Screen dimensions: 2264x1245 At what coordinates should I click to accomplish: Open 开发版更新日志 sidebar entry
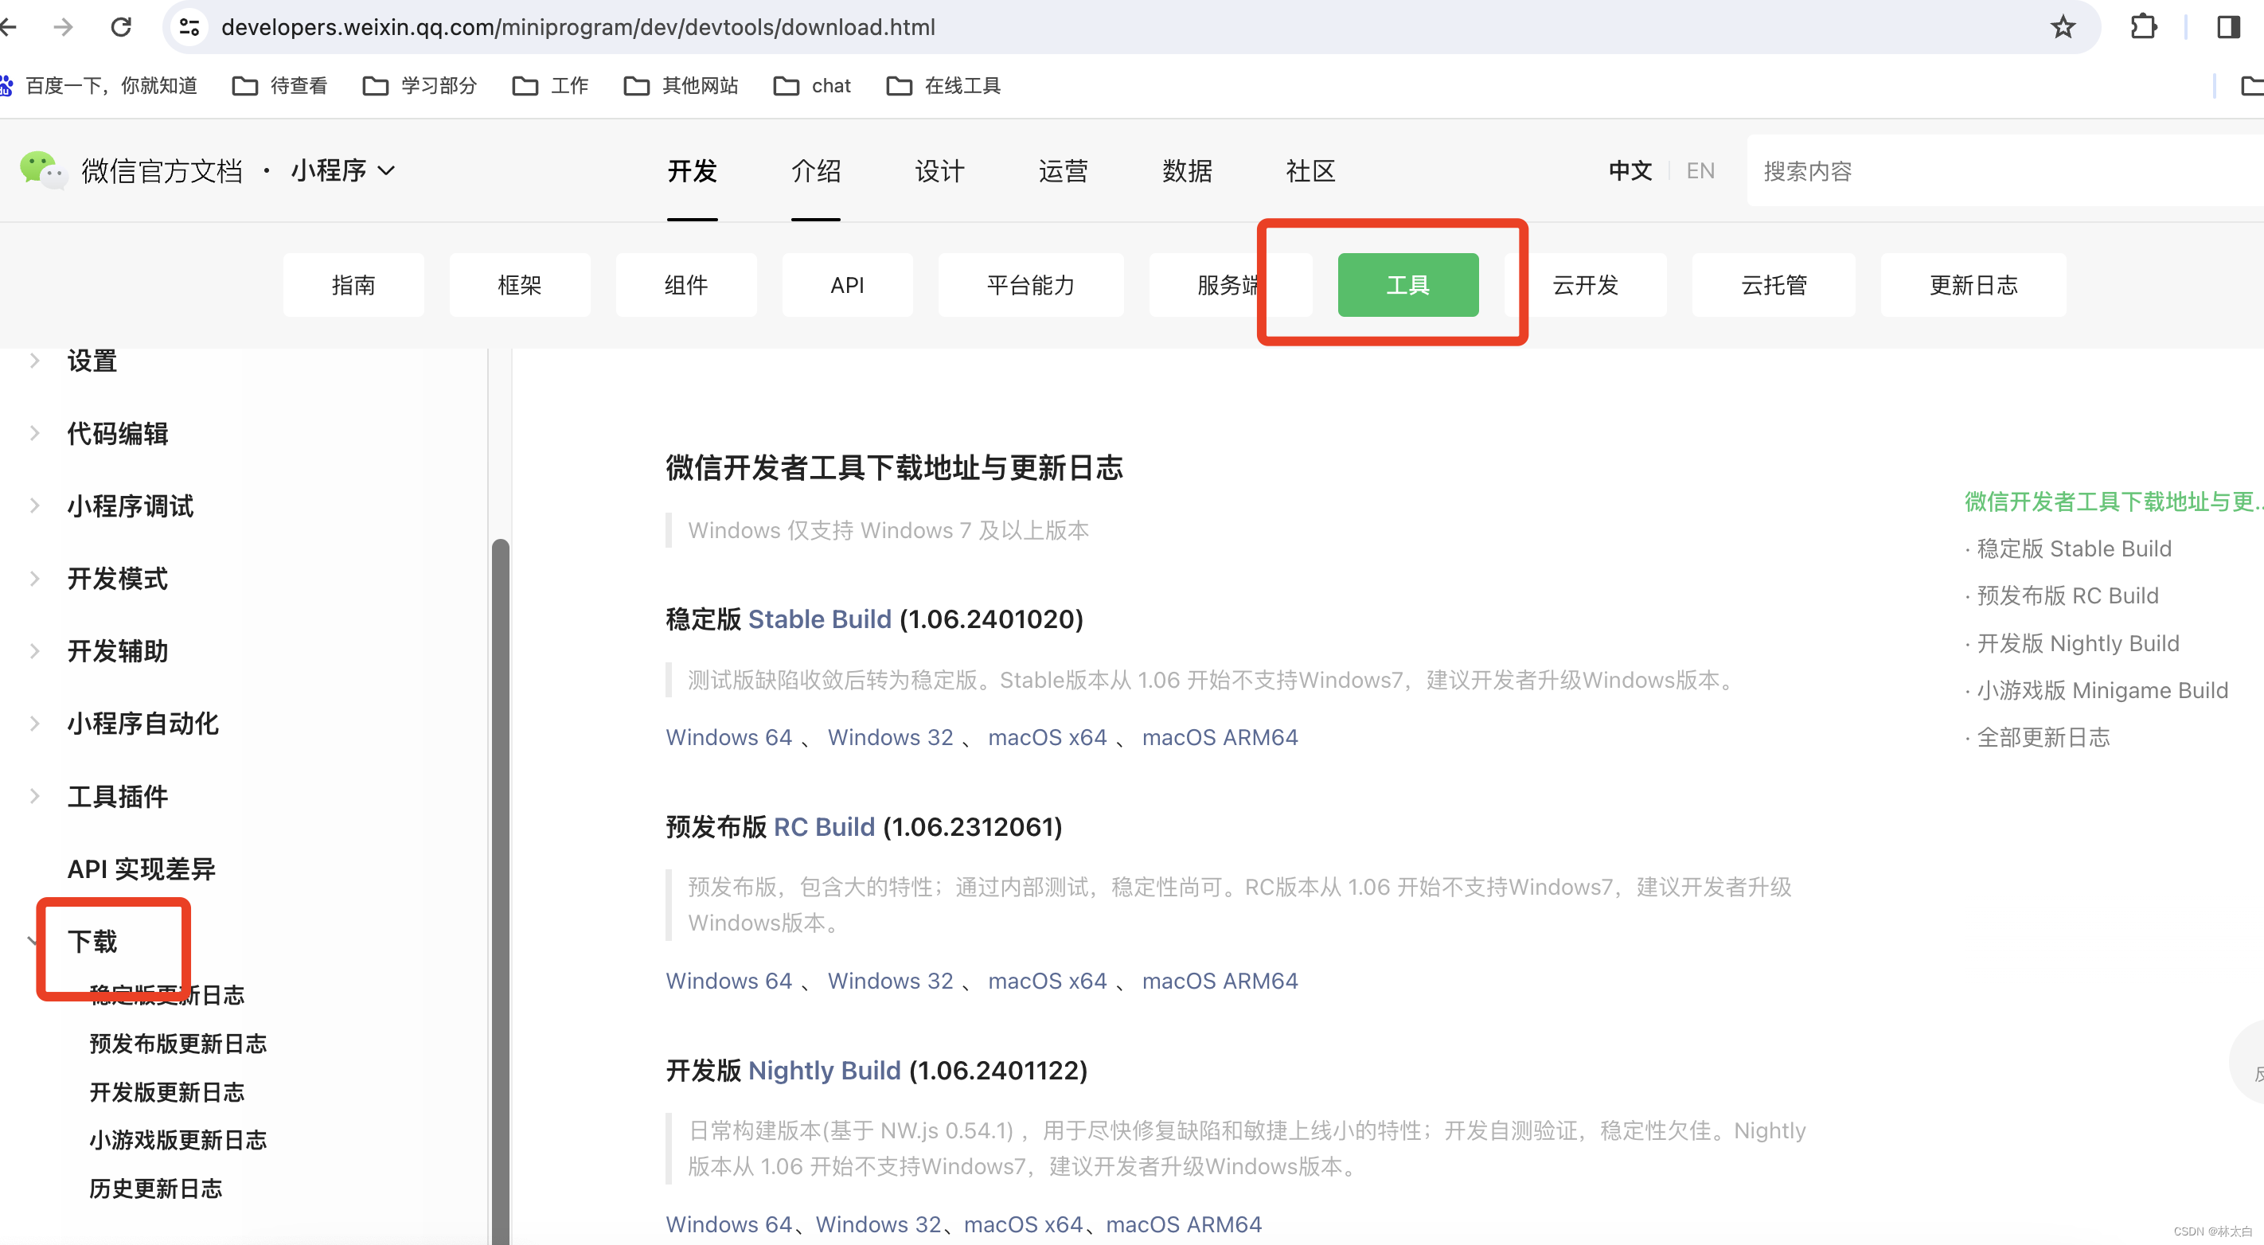click(x=167, y=1091)
